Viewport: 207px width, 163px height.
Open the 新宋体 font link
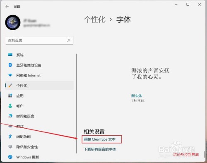(137, 96)
